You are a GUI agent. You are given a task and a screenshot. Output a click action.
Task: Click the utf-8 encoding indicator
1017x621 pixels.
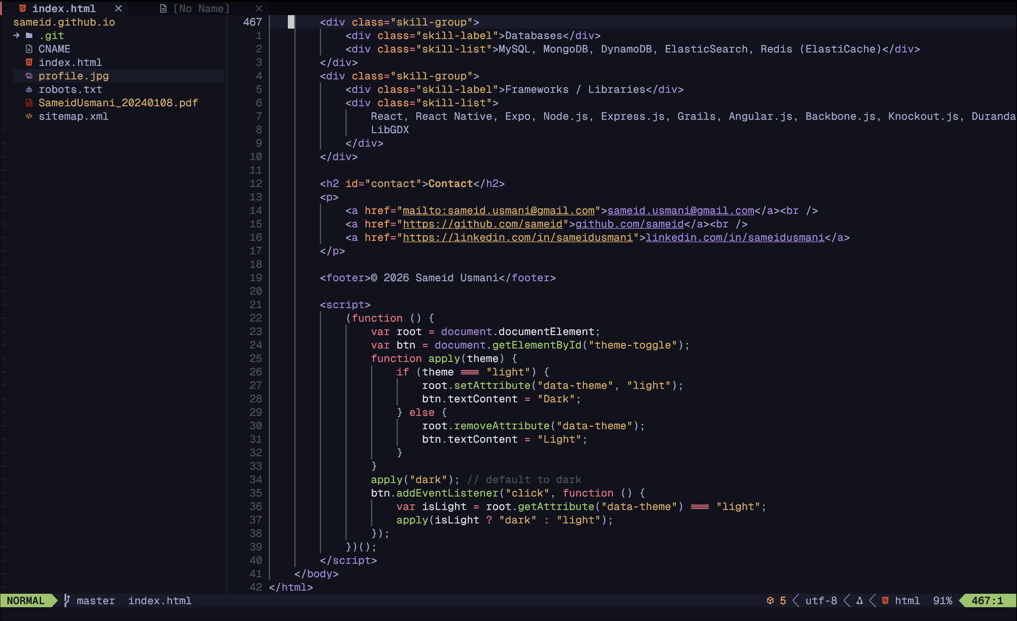pos(821,600)
